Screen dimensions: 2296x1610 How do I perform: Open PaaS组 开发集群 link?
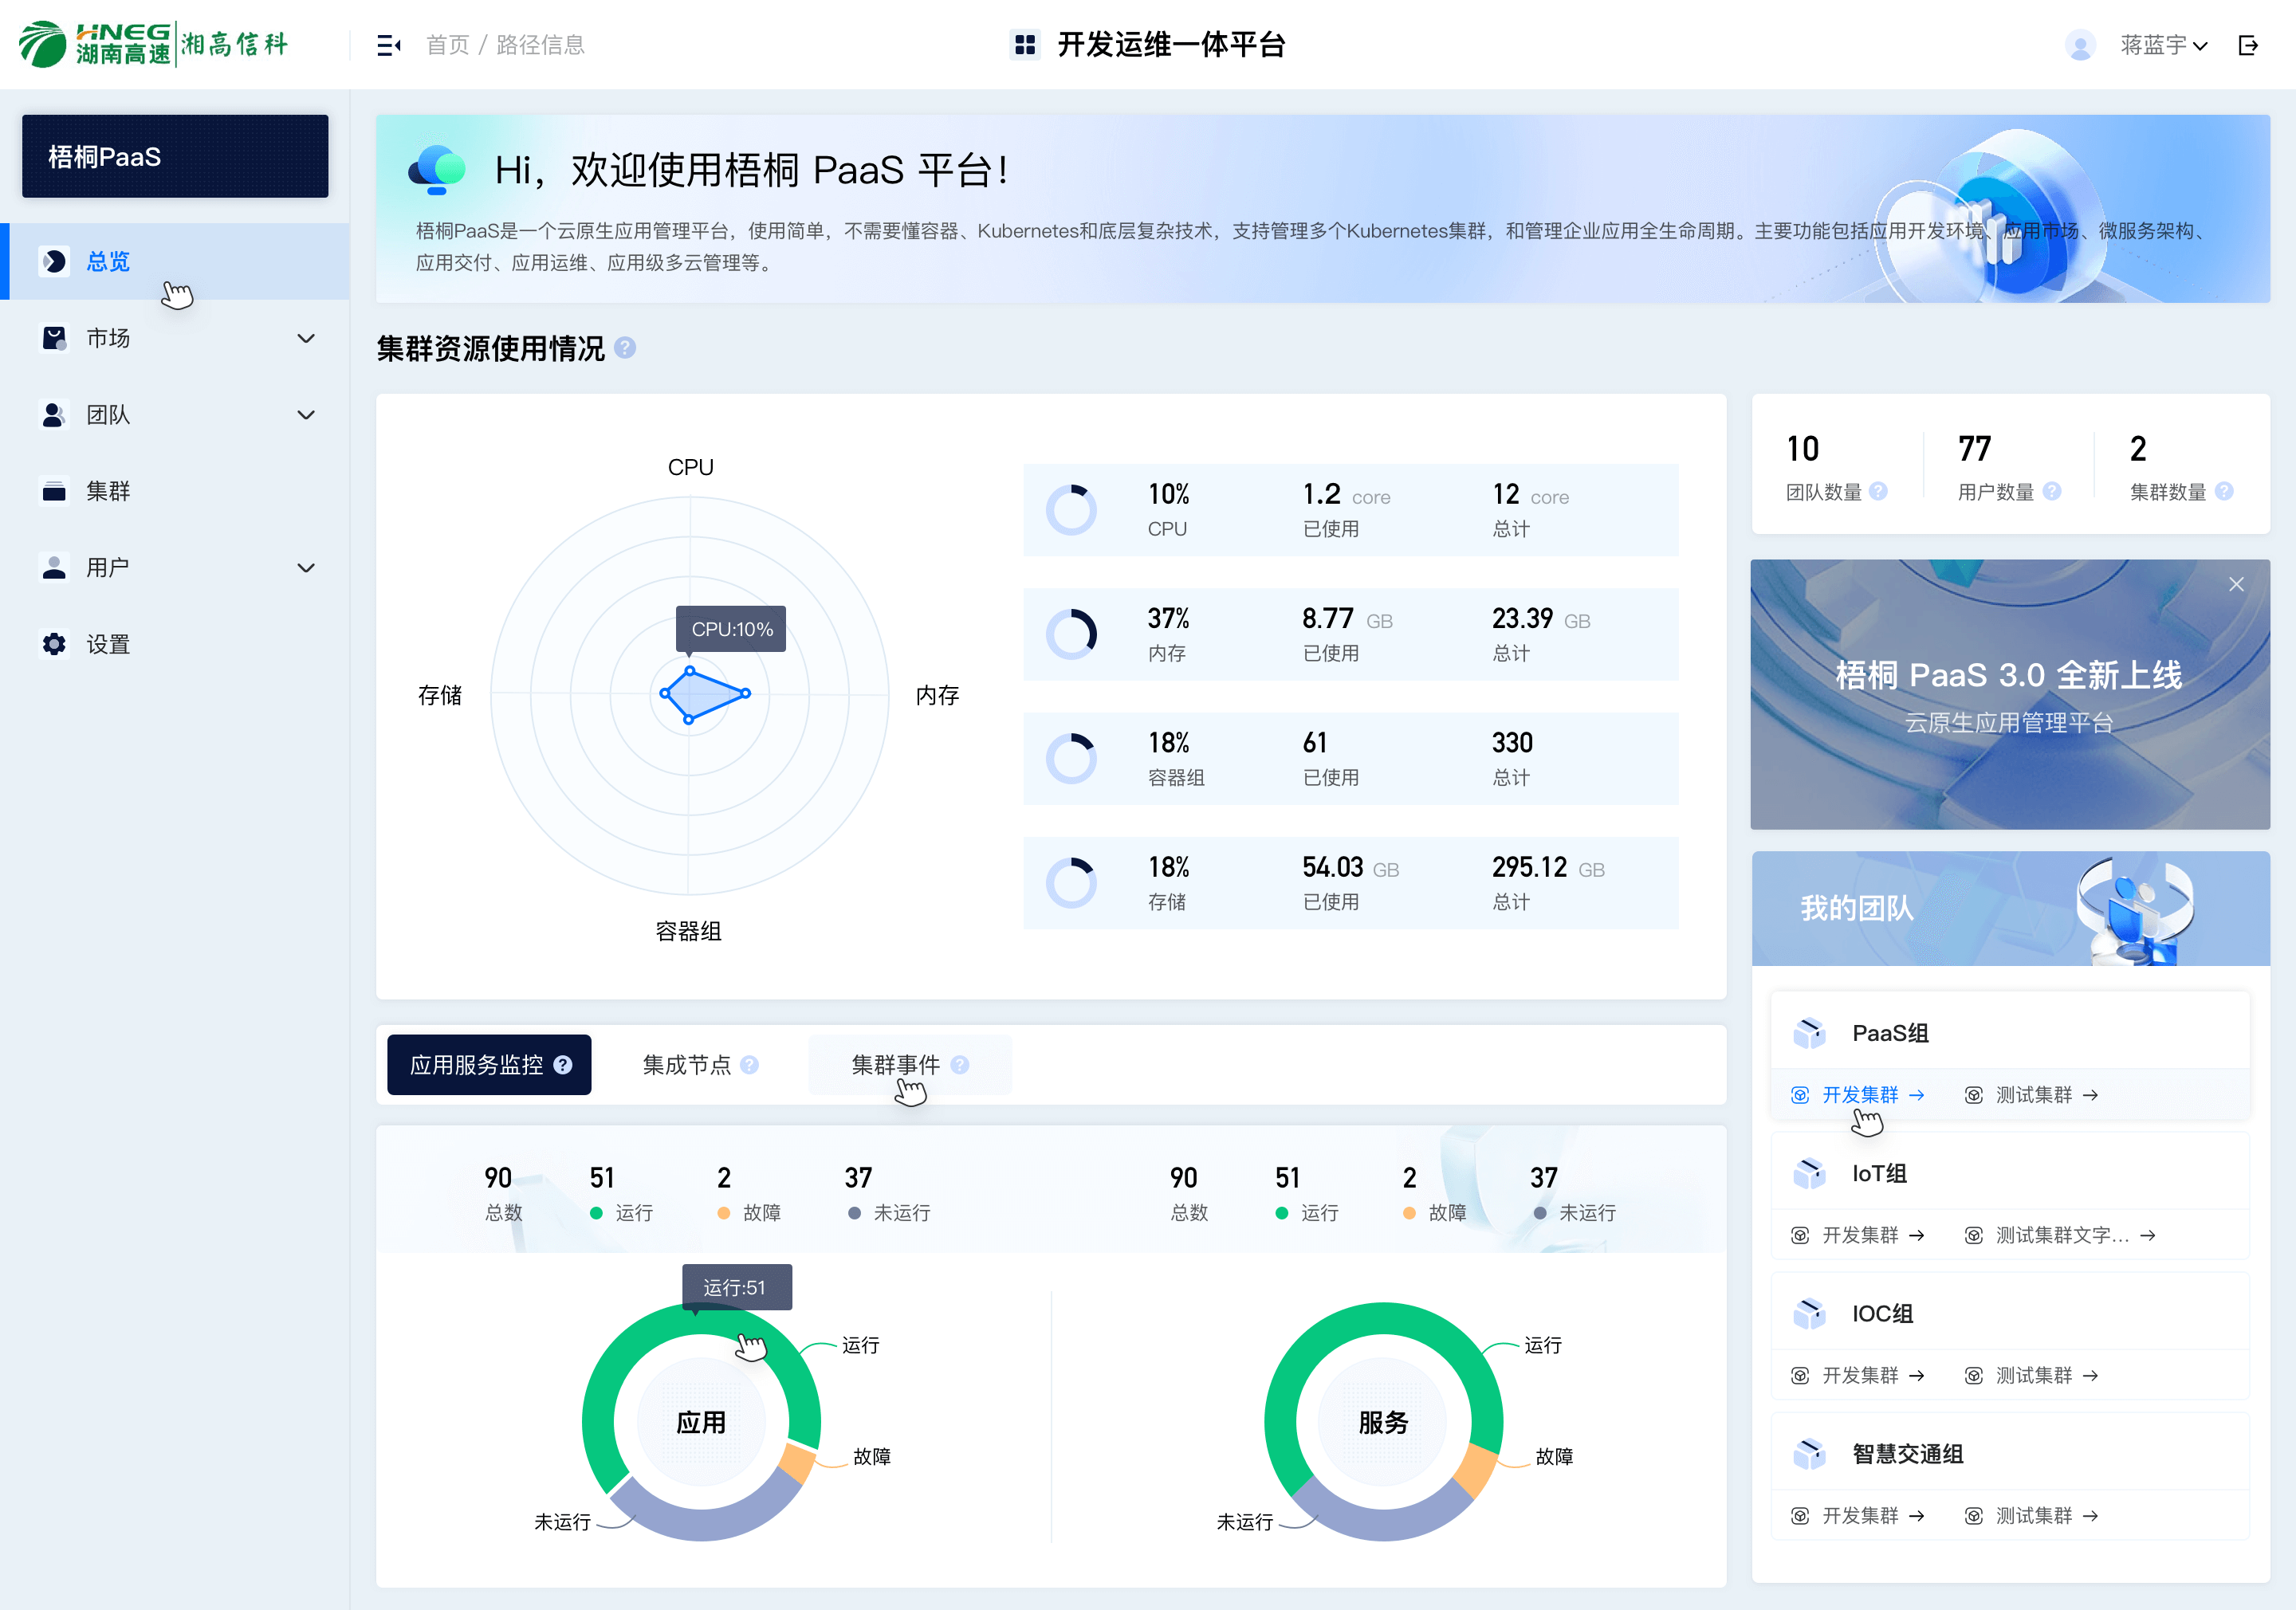tap(1860, 1095)
